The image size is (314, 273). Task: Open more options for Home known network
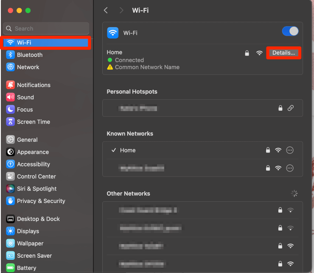[x=290, y=150]
